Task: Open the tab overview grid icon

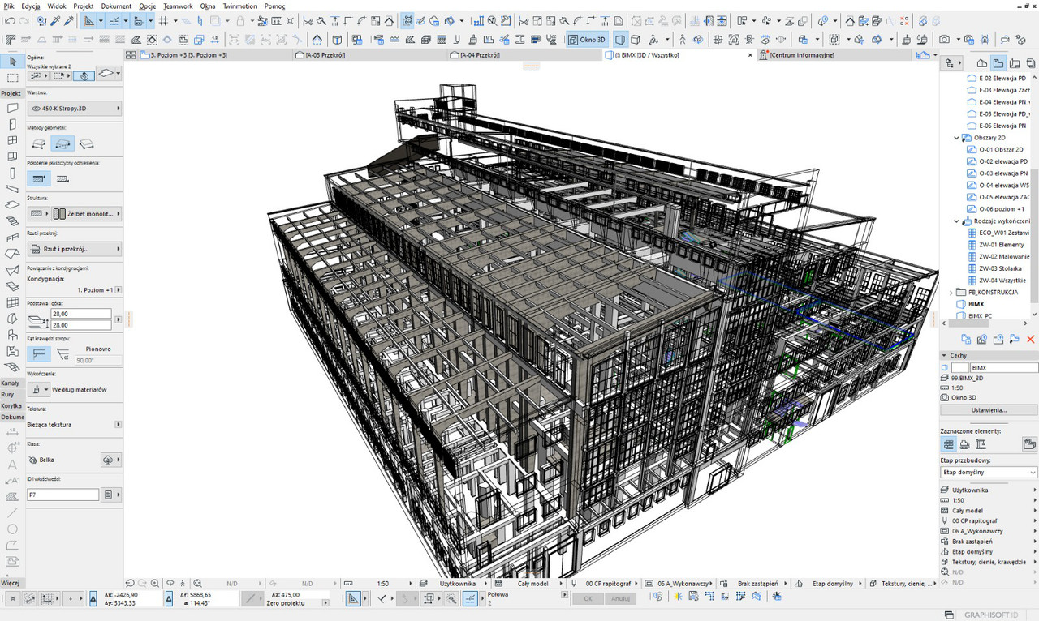Action: [x=130, y=55]
